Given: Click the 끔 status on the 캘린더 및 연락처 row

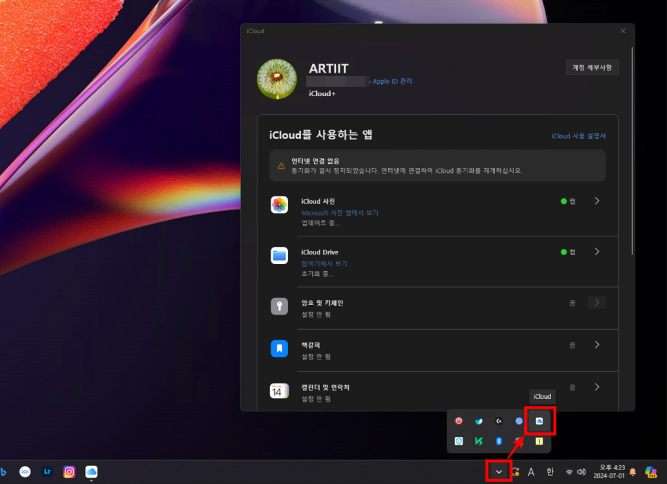Looking at the screenshot, I should tap(572, 387).
